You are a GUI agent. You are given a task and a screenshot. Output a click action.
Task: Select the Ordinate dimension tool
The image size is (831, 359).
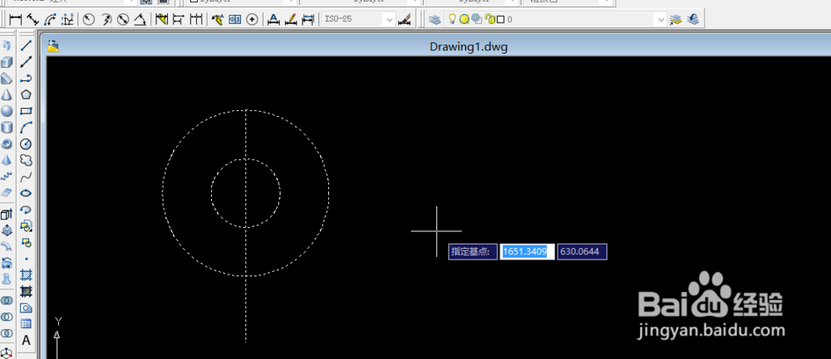coord(67,20)
